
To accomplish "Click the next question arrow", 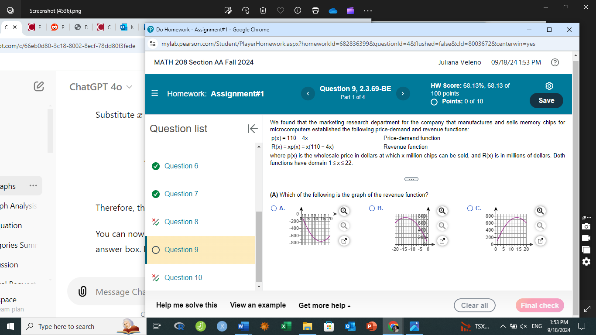I will point(403,93).
